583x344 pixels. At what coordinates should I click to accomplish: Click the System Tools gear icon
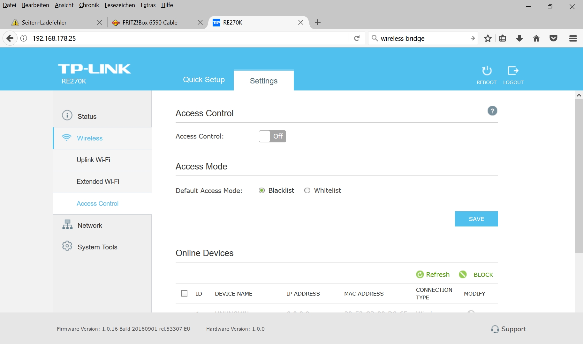pyautogui.click(x=67, y=246)
